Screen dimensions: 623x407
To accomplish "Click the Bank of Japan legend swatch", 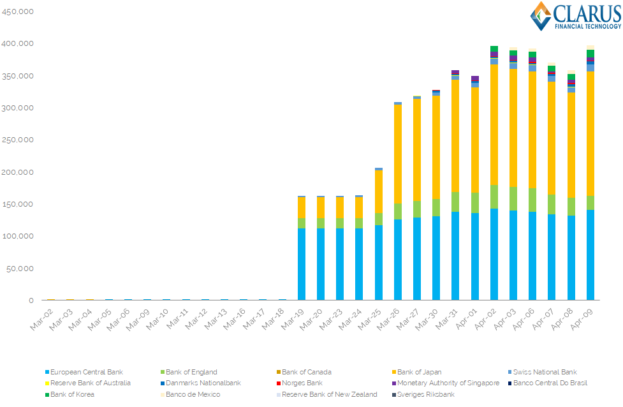I will (393, 372).
